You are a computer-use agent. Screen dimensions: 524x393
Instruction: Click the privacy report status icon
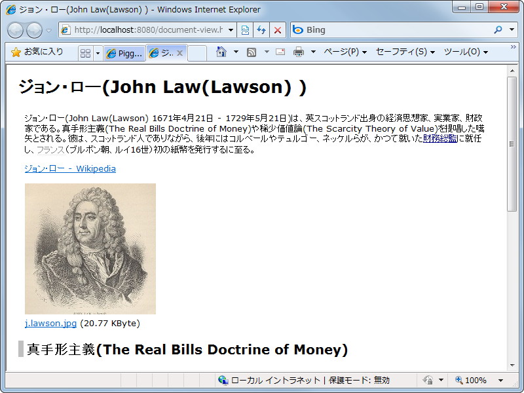coord(428,380)
